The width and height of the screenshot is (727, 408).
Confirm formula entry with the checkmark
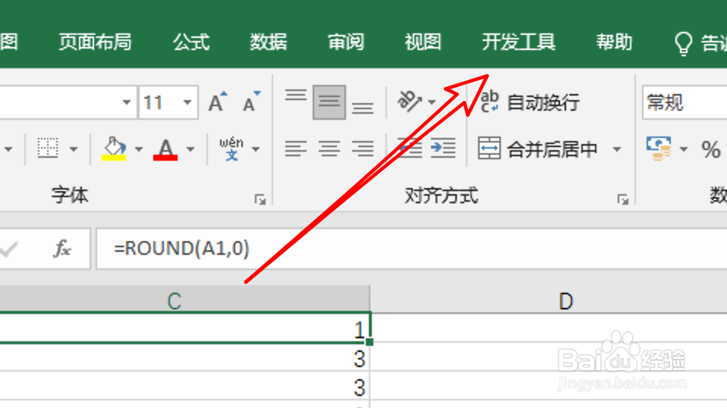[8, 250]
